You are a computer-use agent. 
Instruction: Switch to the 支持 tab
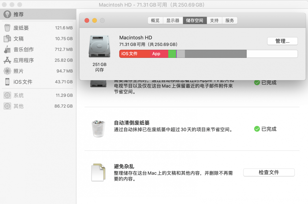(x=214, y=21)
